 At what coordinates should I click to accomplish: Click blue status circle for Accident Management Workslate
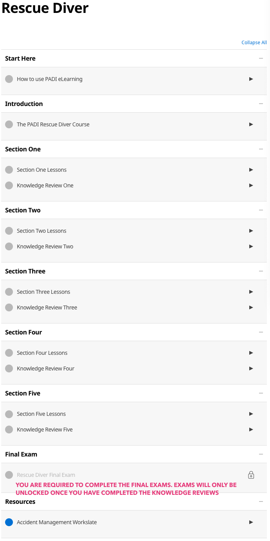point(9,522)
